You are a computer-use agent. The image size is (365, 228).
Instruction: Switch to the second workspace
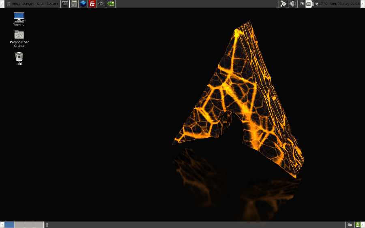pos(19,224)
